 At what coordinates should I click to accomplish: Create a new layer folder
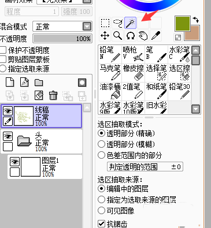tap(39, 83)
